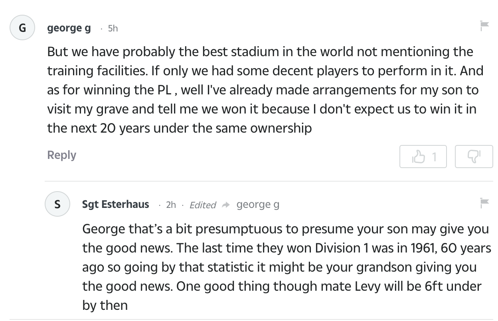Open Sgt Esterhaus's profile name
This screenshot has width=498, height=321.
[x=115, y=204]
